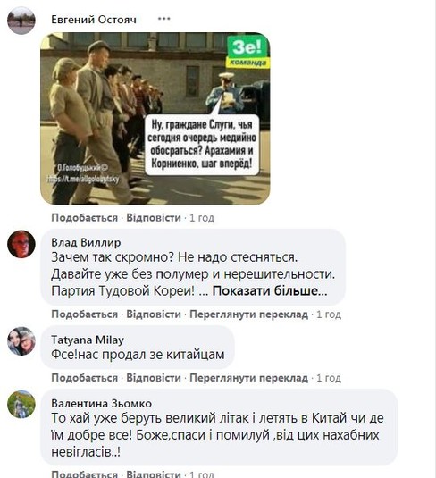The image size is (436, 478).
Task: Open Евгений Остояч profile name link
Action: pyautogui.click(x=94, y=20)
